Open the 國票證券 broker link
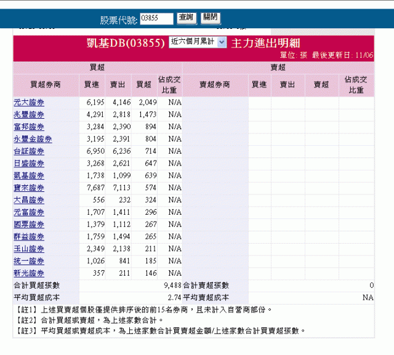Image resolution: width=394 pixels, height=355 pixels. click(x=29, y=225)
